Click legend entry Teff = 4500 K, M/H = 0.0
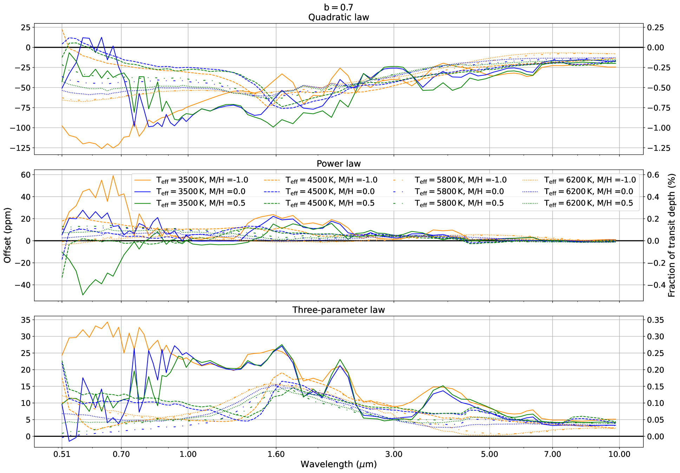This screenshot has height=473, width=680. (330, 192)
